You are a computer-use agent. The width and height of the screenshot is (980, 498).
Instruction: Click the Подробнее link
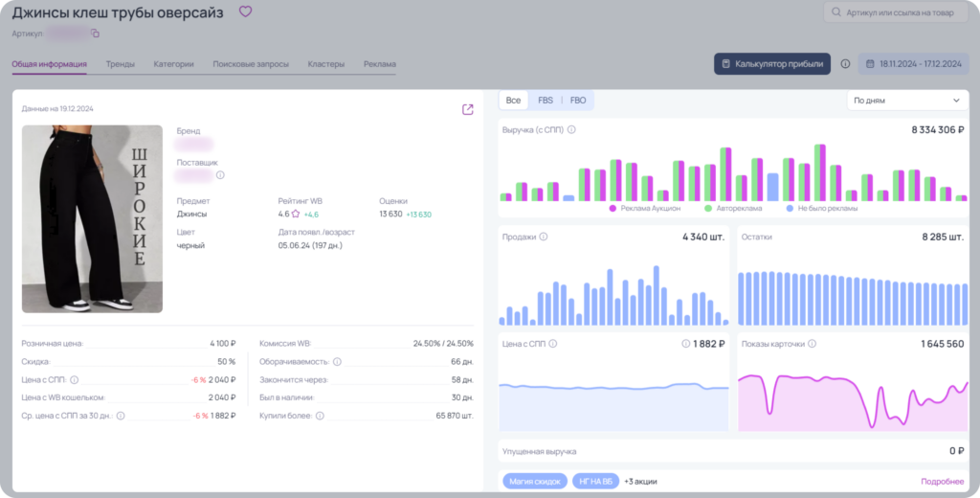(x=943, y=481)
